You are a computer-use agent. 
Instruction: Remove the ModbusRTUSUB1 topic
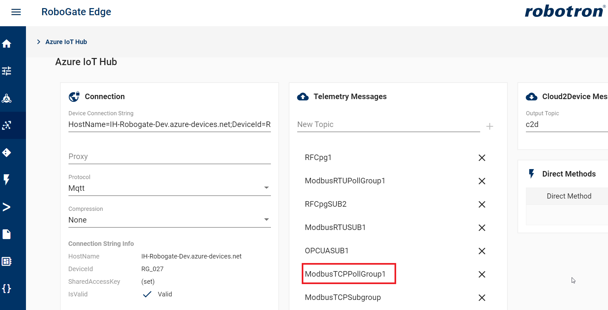pos(482,228)
